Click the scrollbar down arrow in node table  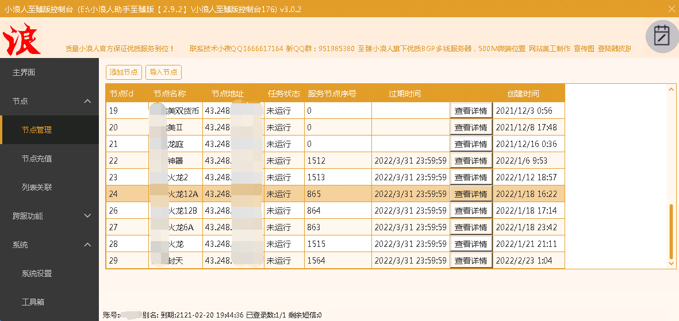(x=672, y=263)
